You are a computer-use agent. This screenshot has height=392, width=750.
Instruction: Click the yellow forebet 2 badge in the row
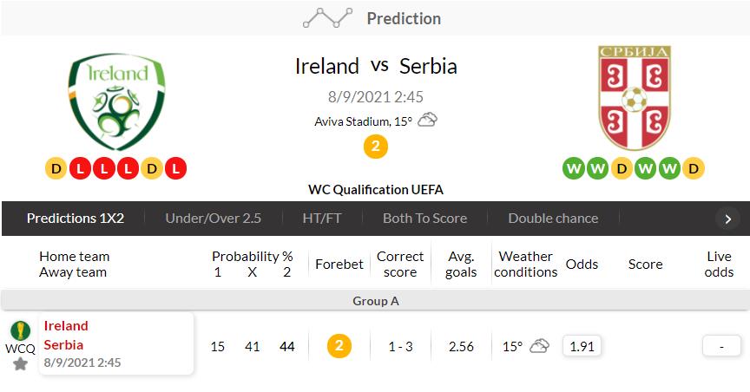coord(339,346)
